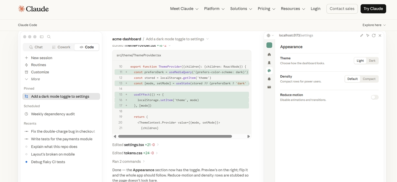The height and width of the screenshot is (182, 397).
Task: Open the chevron beside the session title breadcrumb
Action: pyautogui.click(x=207, y=39)
